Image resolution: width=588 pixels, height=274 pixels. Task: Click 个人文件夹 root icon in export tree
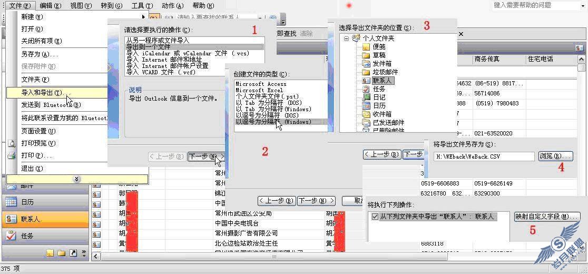356,38
